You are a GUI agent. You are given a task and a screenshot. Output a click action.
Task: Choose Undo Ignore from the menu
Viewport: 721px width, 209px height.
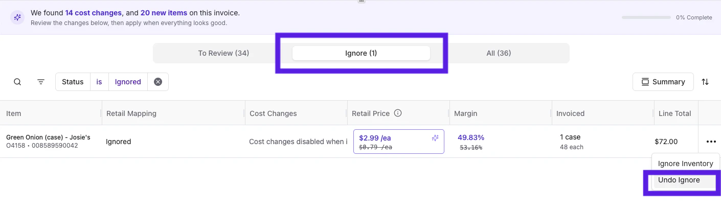point(679,180)
